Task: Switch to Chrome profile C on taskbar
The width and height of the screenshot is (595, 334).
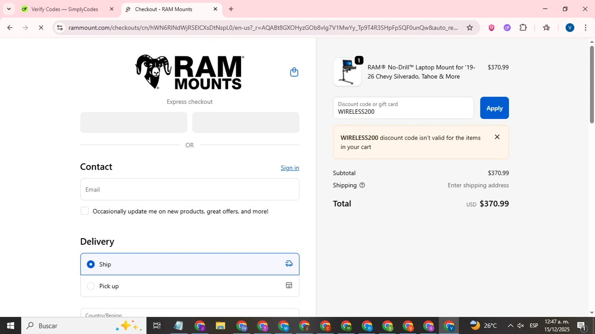Action: click(325, 326)
